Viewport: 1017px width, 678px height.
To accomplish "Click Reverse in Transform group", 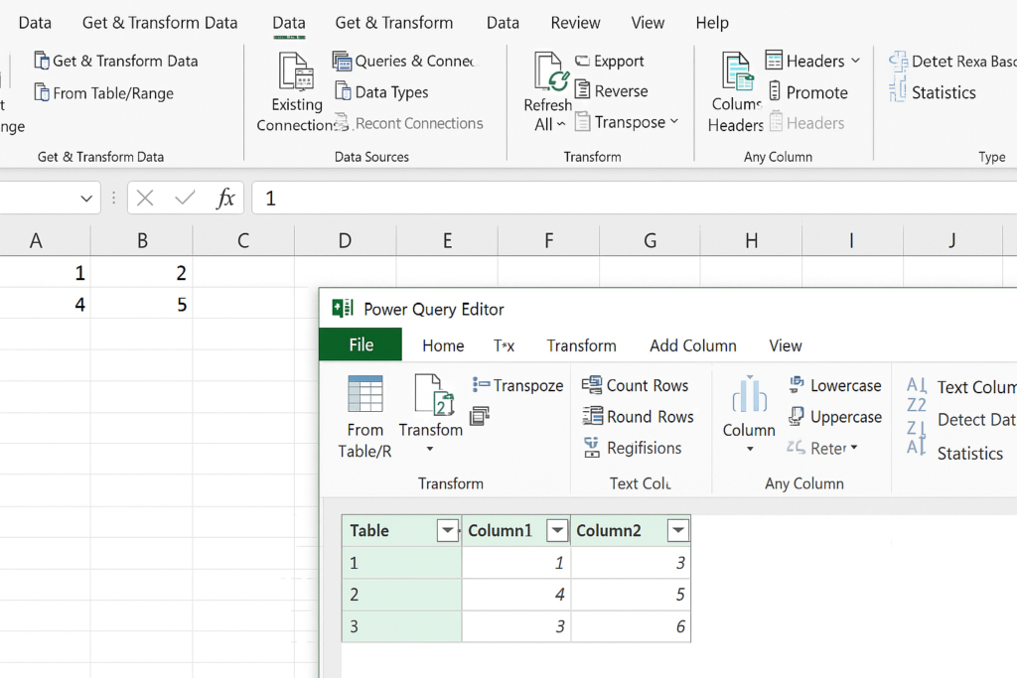I will (612, 91).
